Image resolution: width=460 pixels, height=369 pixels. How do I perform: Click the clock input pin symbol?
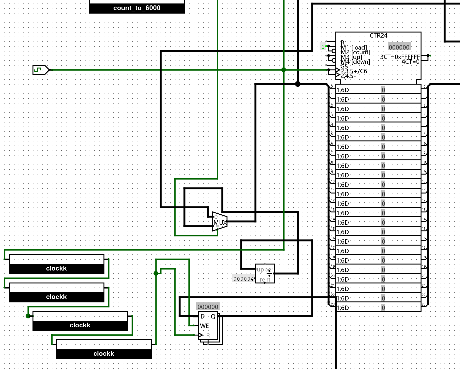pos(40,70)
